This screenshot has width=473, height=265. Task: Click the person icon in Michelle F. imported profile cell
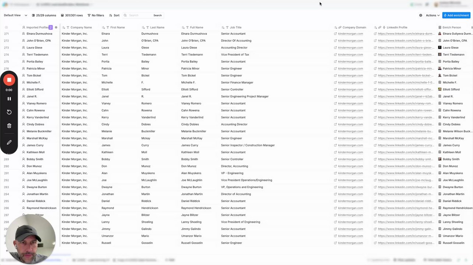24,82
